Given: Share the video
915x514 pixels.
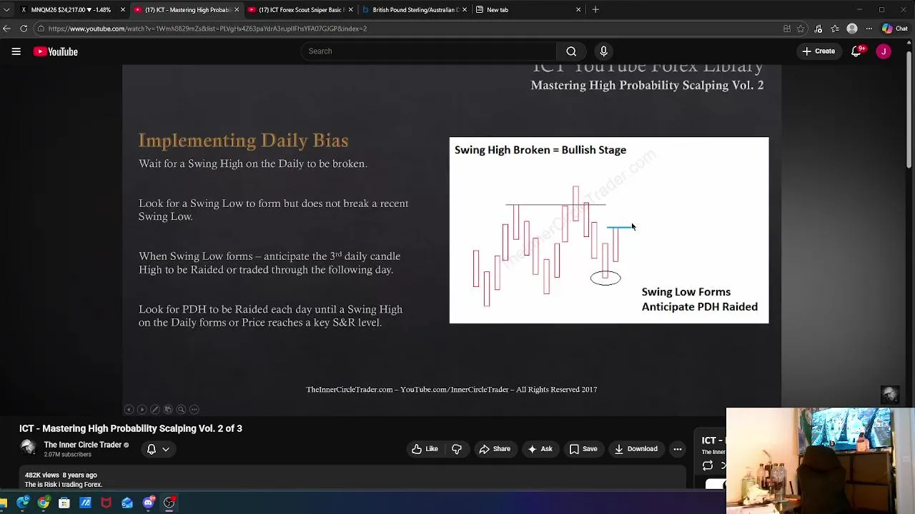Looking at the screenshot, I should 495,449.
